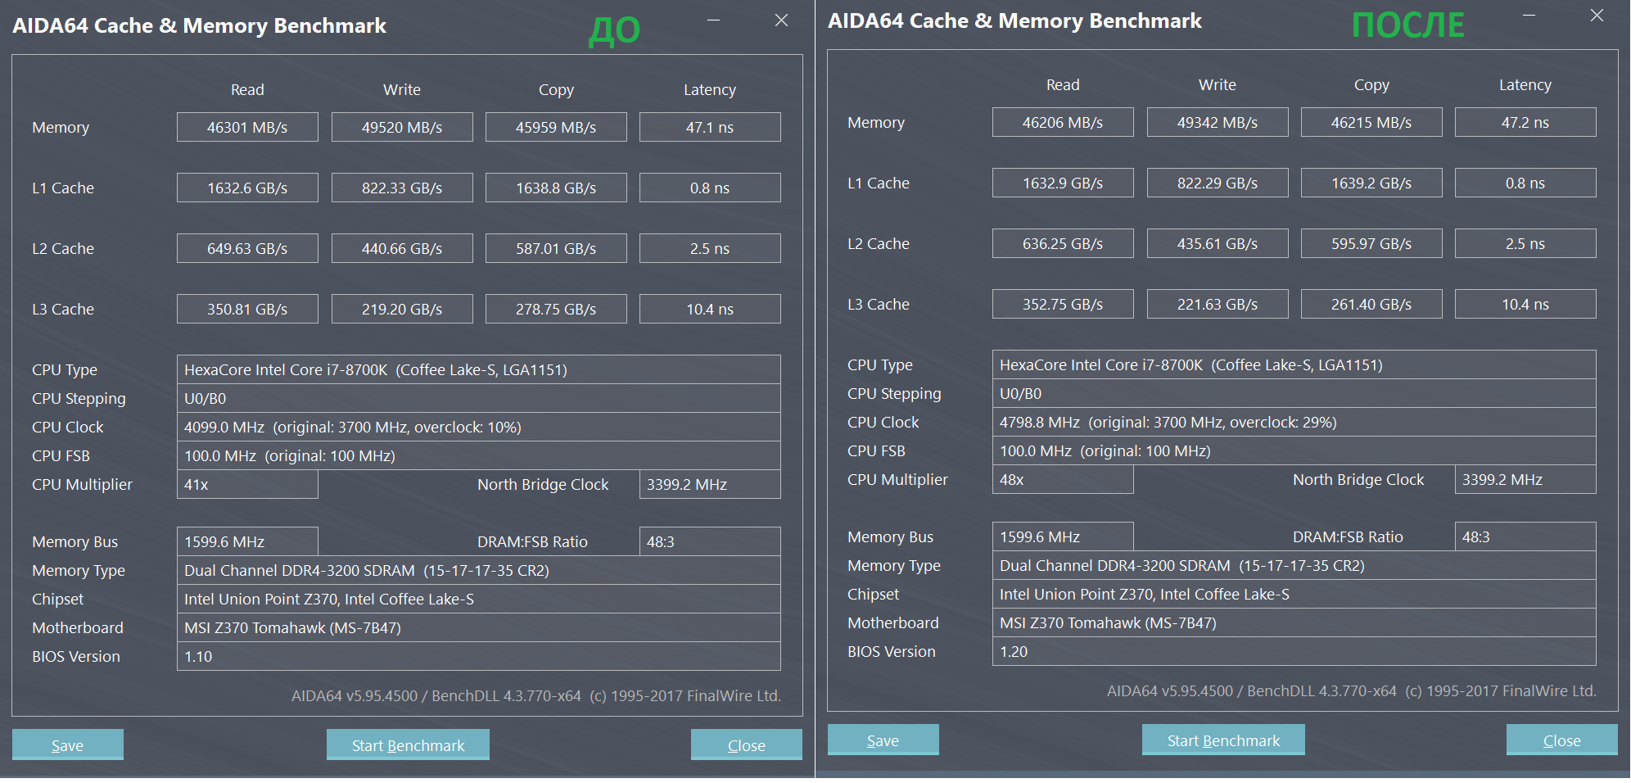Select the Memory Read value 46301 MB/s

pyautogui.click(x=247, y=127)
